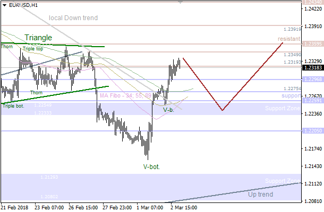Click the upper 'Support Zone' label

pyautogui.click(x=283, y=109)
